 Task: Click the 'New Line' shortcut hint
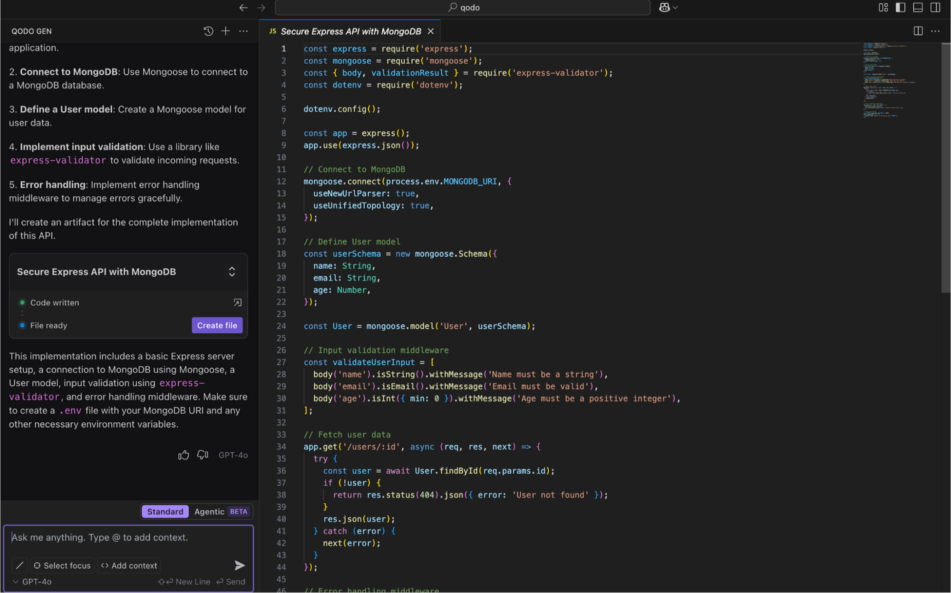(184, 582)
